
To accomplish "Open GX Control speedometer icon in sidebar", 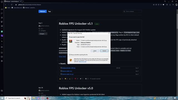I will click(x=2, y=14).
